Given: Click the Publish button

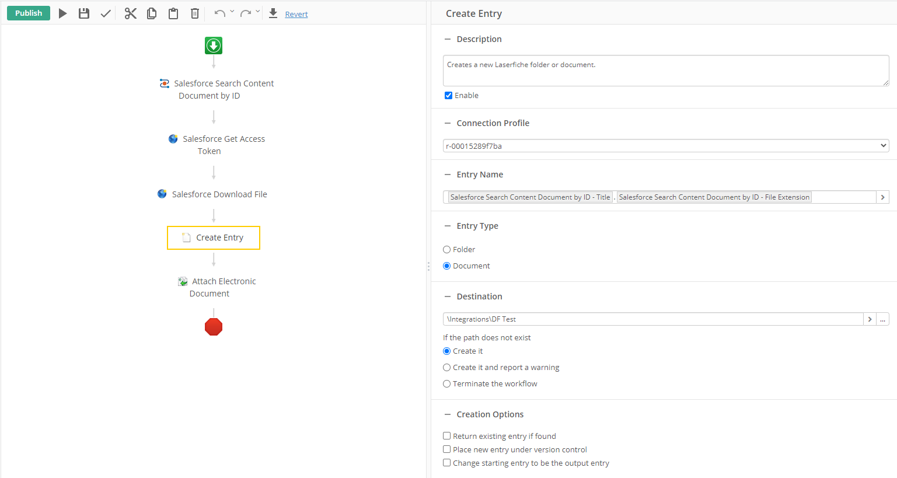Looking at the screenshot, I should point(29,13).
